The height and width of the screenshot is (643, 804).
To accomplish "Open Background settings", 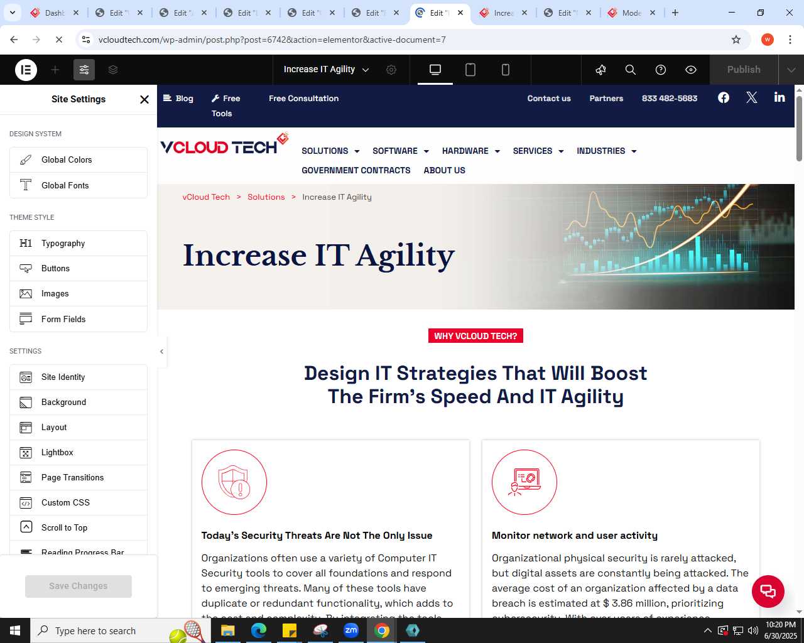I will pyautogui.click(x=79, y=402).
